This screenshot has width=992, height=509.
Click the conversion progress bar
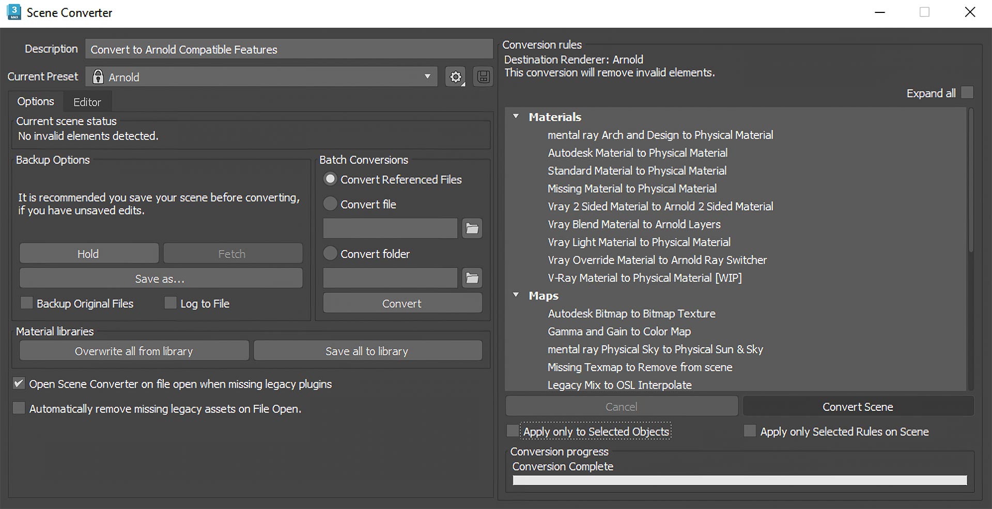pos(739,480)
